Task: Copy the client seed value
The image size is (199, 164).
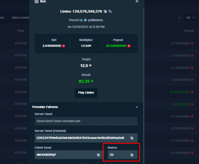Action: tap(98, 155)
